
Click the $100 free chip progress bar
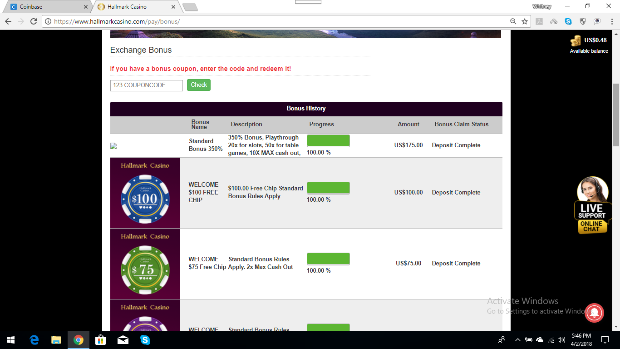pos(328,188)
